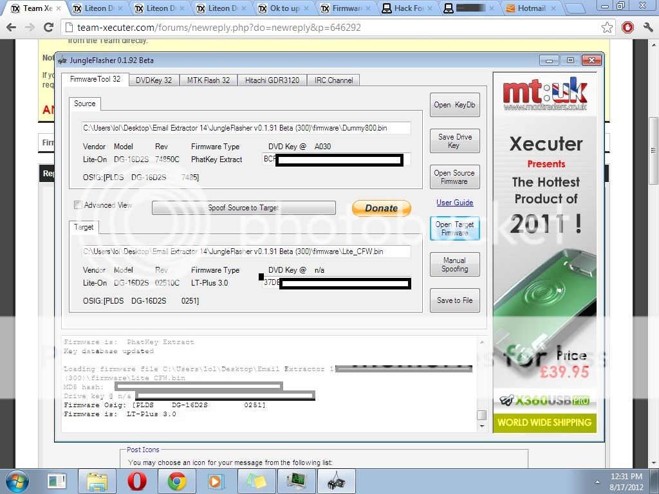
Task: Click the JungleFlasher dice icon in the taskbar
Action: click(x=337, y=481)
